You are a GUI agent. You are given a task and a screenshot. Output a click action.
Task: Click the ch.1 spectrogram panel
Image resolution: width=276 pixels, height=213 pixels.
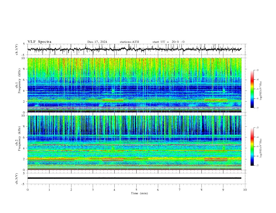(x=134, y=85)
